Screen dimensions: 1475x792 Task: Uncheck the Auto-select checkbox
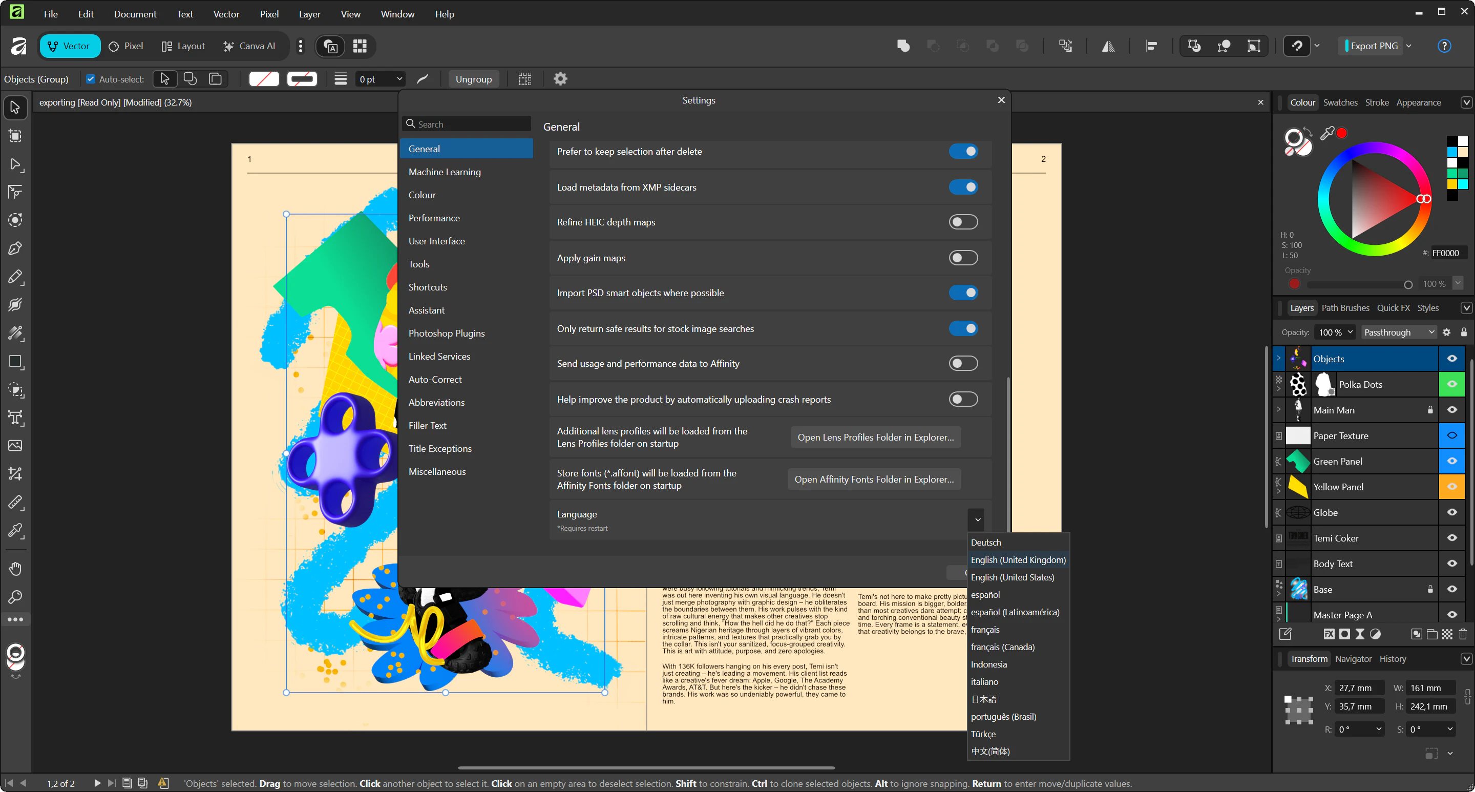tap(91, 79)
